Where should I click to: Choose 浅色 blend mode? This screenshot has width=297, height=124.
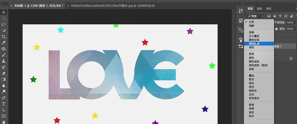tap(259, 69)
